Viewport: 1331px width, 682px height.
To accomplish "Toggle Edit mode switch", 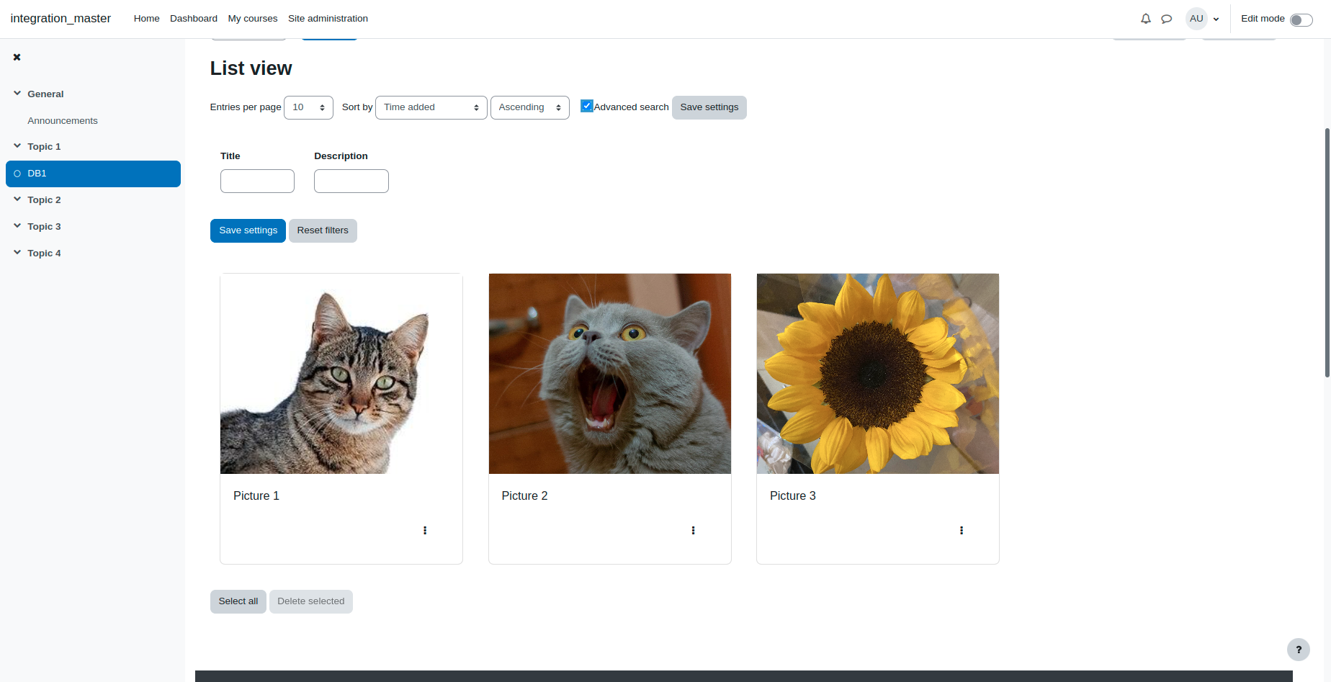I will click(1301, 19).
